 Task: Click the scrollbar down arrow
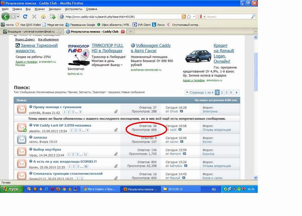(256, 178)
